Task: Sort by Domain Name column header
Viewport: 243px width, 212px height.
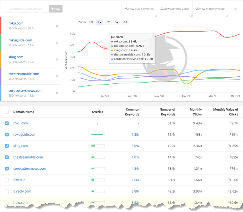Action: tap(24, 112)
